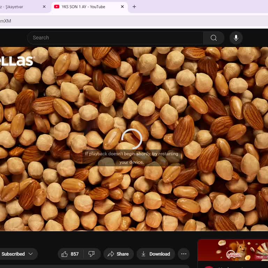Open more actions three-dot menu

click(x=184, y=254)
